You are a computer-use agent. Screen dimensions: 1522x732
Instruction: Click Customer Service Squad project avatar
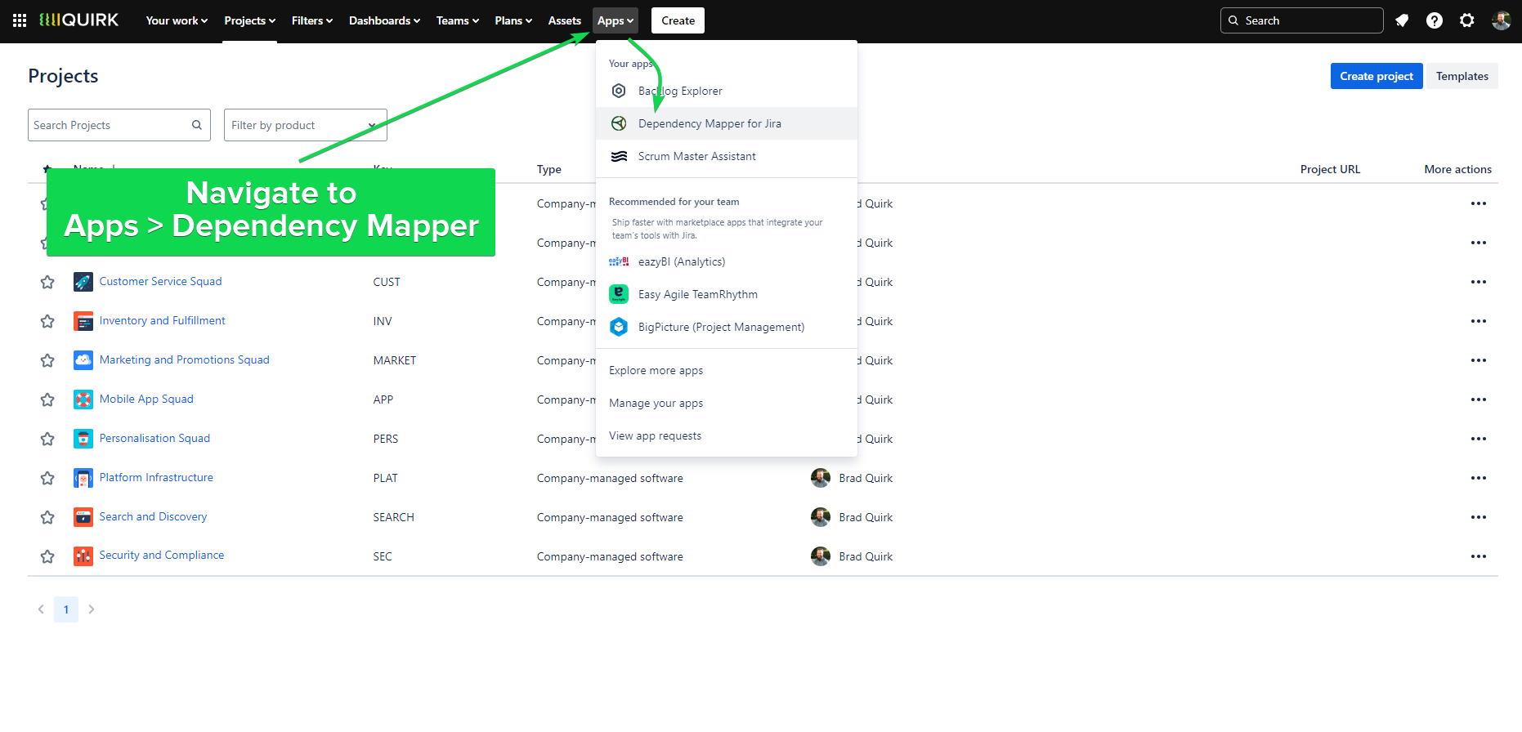click(x=83, y=282)
